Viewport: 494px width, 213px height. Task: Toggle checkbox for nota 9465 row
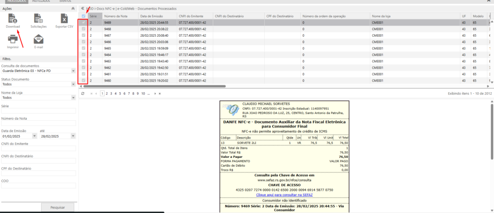point(83,48)
